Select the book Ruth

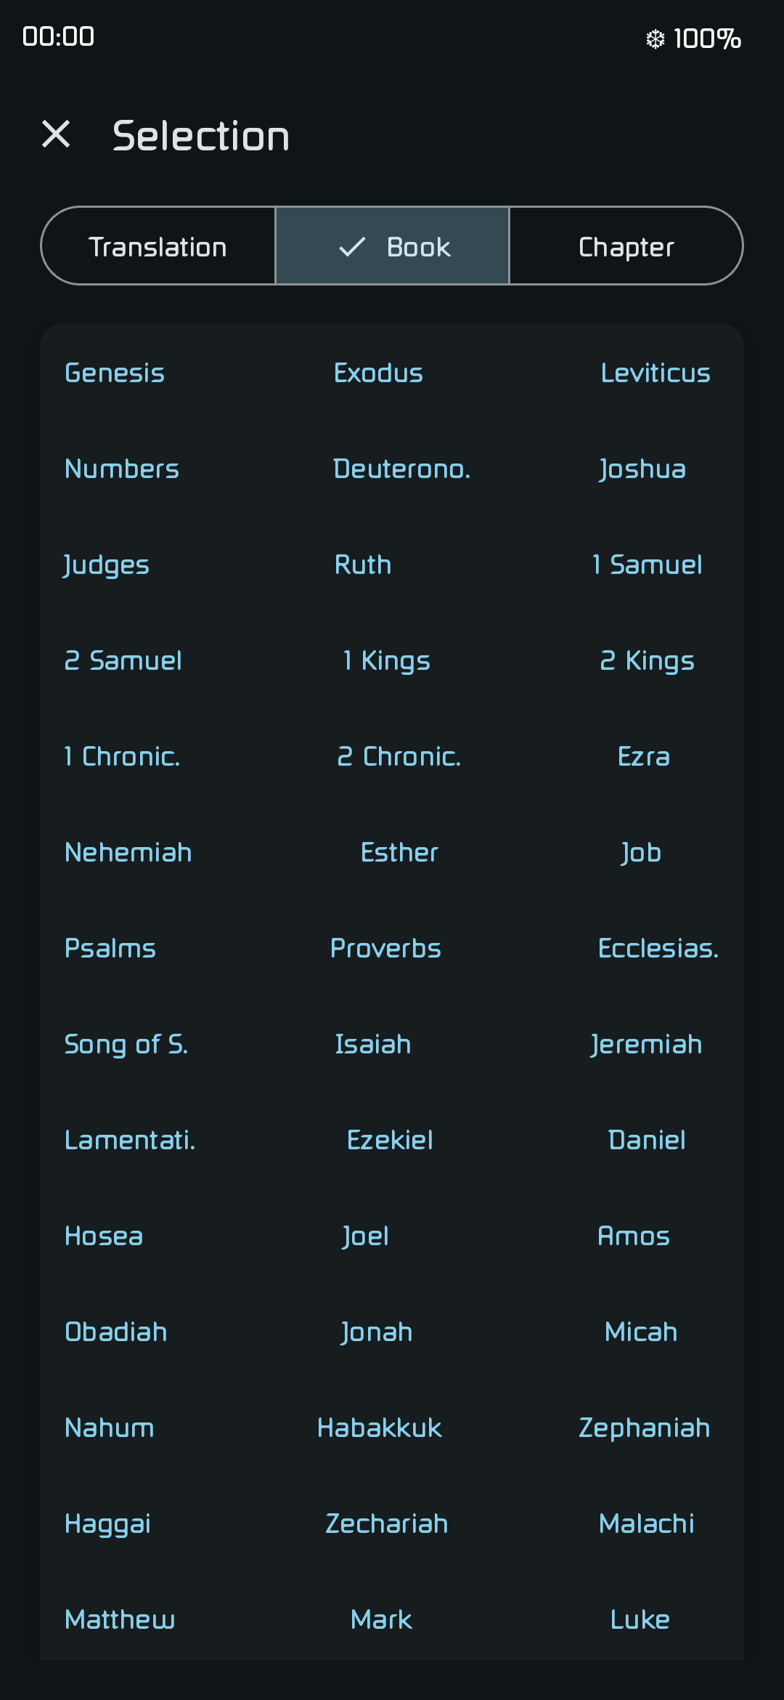click(x=363, y=564)
